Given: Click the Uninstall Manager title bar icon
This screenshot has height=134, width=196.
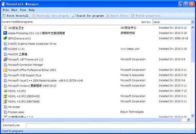Looking at the screenshot, I should click(x=3, y=4).
